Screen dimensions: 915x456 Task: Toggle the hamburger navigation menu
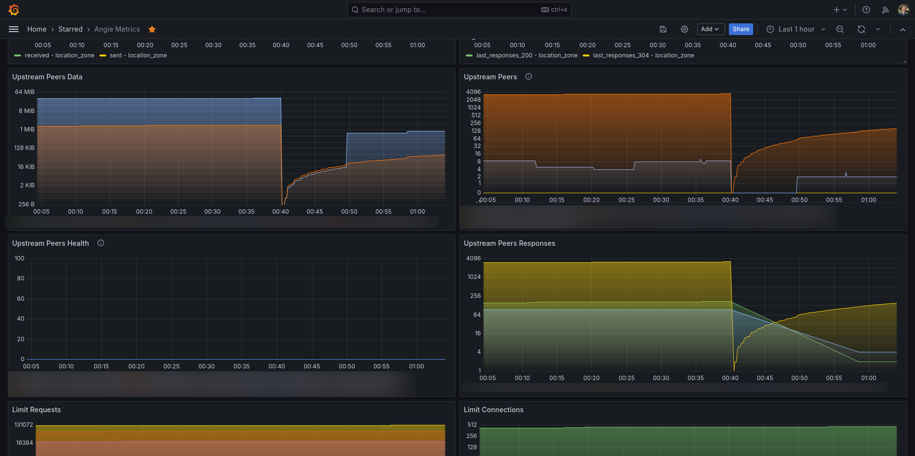point(14,29)
